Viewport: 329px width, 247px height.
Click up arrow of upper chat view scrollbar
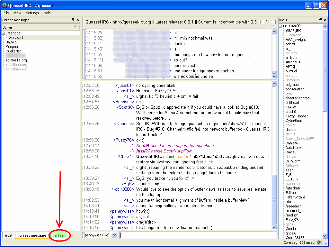[x=274, y=32]
